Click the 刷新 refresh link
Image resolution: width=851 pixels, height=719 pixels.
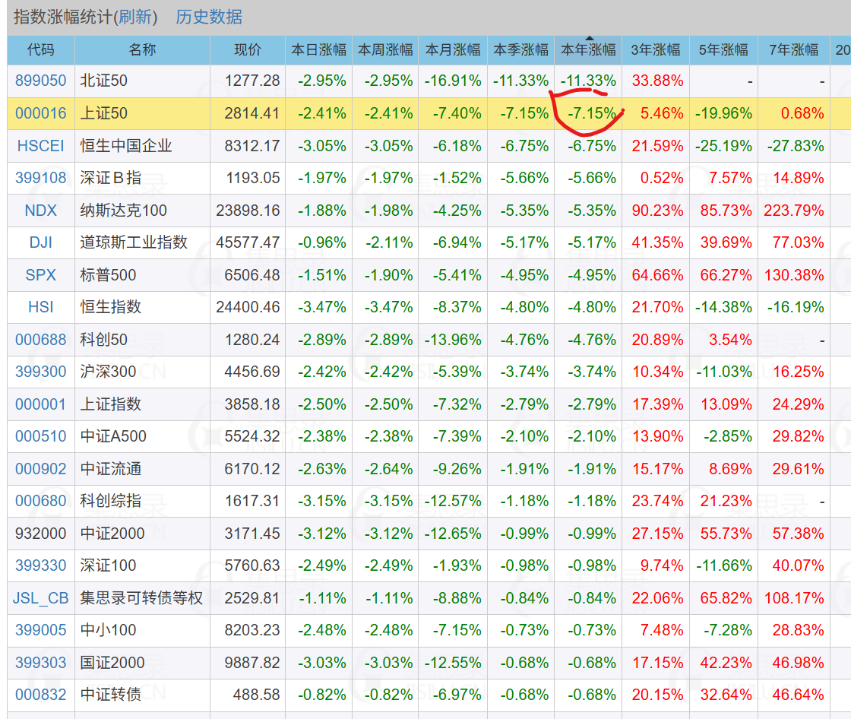point(137,17)
